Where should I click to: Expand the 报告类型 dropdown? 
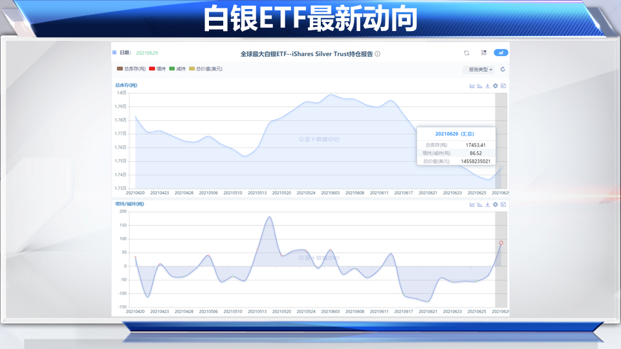click(479, 70)
